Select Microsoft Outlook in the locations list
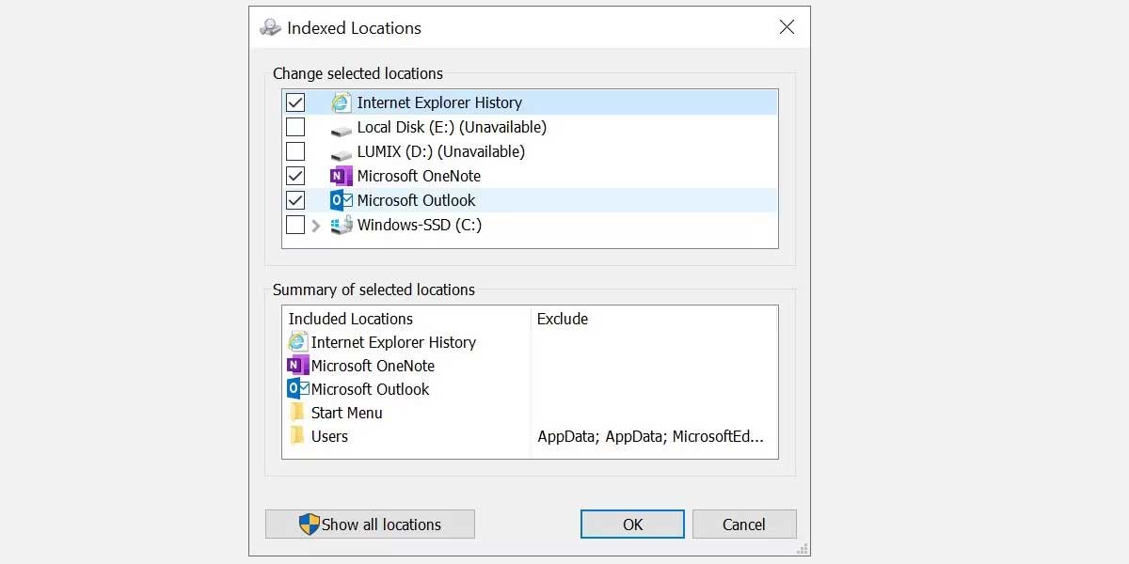The image size is (1129, 564). 416,200
